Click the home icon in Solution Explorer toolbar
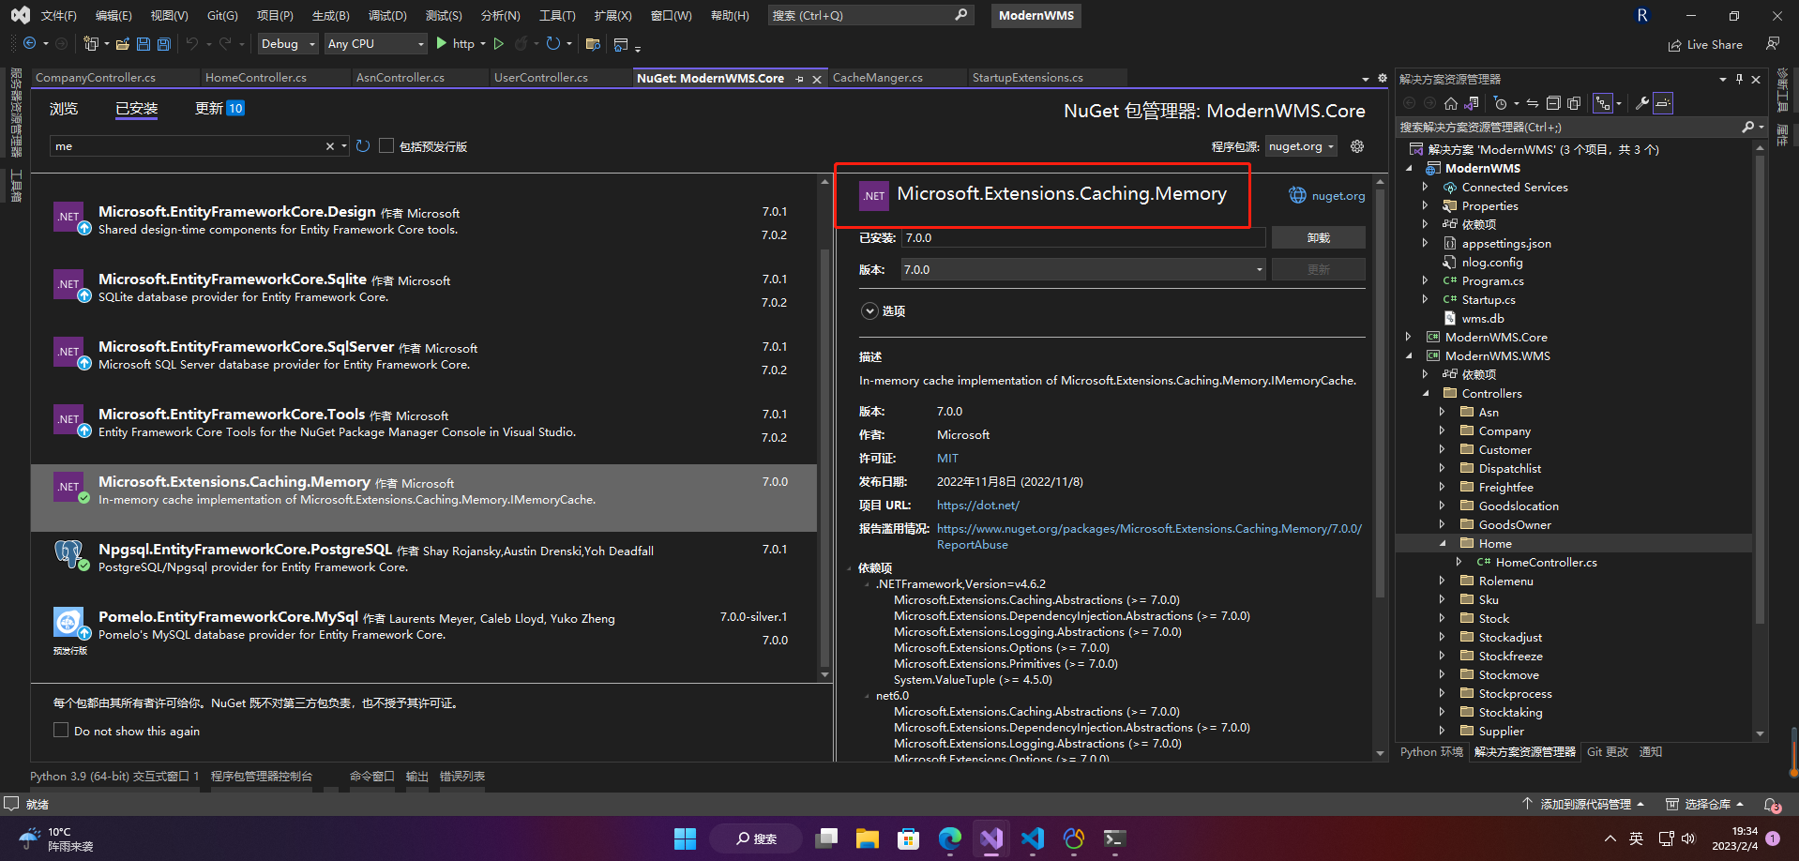Viewport: 1799px width, 861px height. pos(1451,103)
